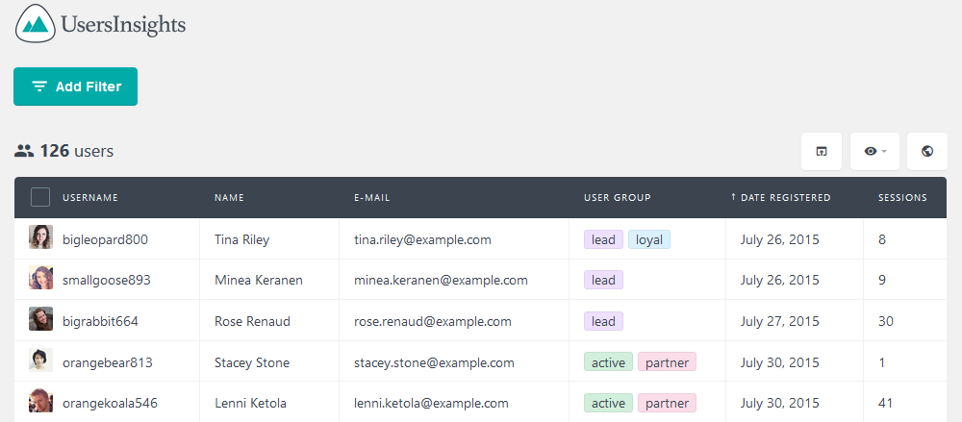Click the Name column header
This screenshot has height=422, width=962.
pos(230,197)
